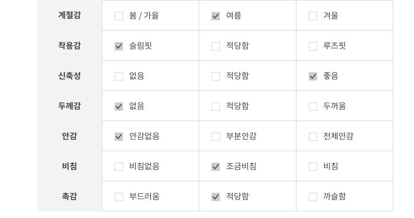The height and width of the screenshot is (218, 414).
Task: Check the 봄 / 가을 checkbox
Action: click(x=119, y=16)
